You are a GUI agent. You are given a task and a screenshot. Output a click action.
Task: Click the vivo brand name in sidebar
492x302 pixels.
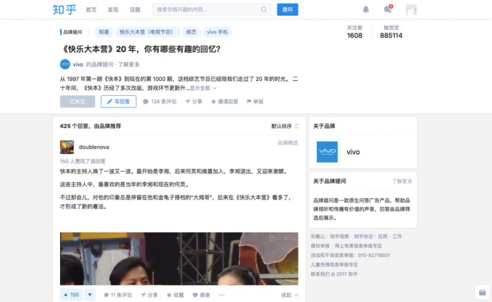(353, 152)
